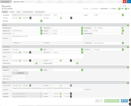Image resolution: width=131 pixels, height=106 pixels.
Task: Switch to the History tab
Action: (19, 12)
